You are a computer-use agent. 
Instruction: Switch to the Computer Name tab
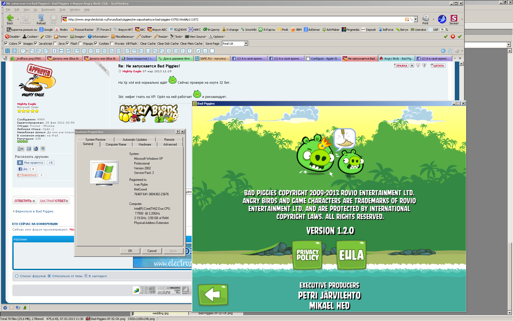[116, 144]
